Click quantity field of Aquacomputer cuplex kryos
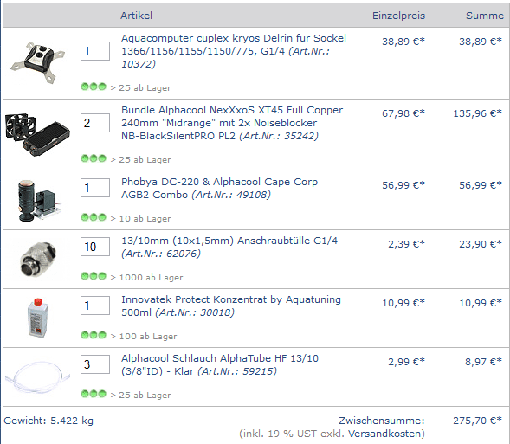The width and height of the screenshot is (510, 444). [x=95, y=51]
